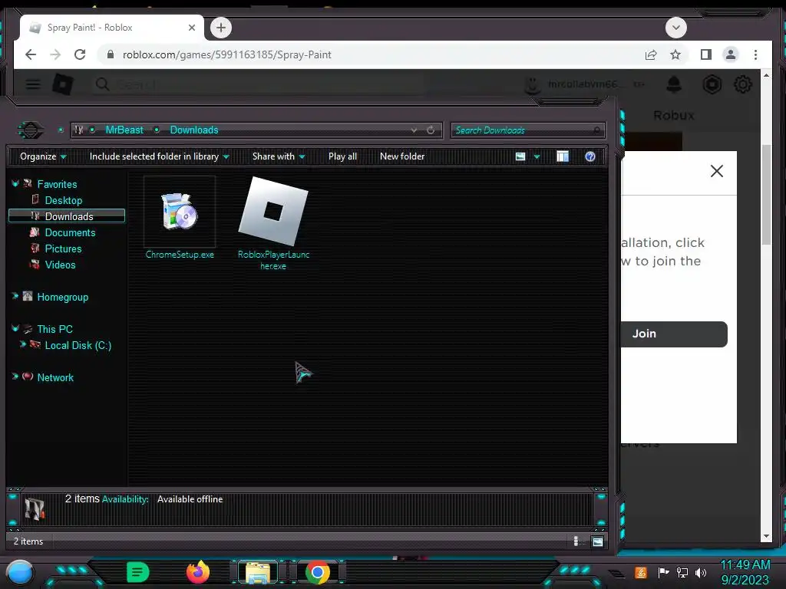Switch to details view icon in status bar
The height and width of the screenshot is (589, 786).
576,541
